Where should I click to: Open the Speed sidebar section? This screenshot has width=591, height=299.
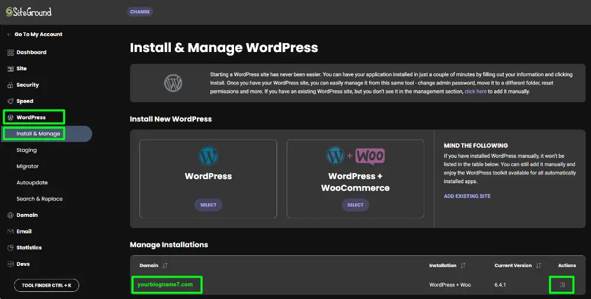(25, 101)
